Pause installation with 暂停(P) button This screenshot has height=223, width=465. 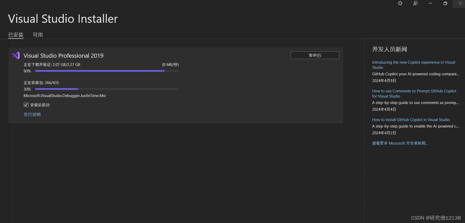(x=315, y=55)
